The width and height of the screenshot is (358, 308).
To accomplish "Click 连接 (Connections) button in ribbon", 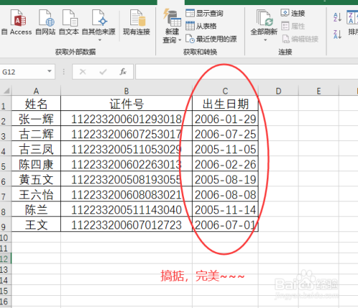I will (x=293, y=13).
